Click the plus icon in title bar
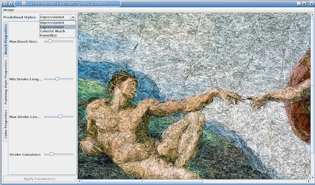Viewport: 315px width, 185px height. click(11, 4)
